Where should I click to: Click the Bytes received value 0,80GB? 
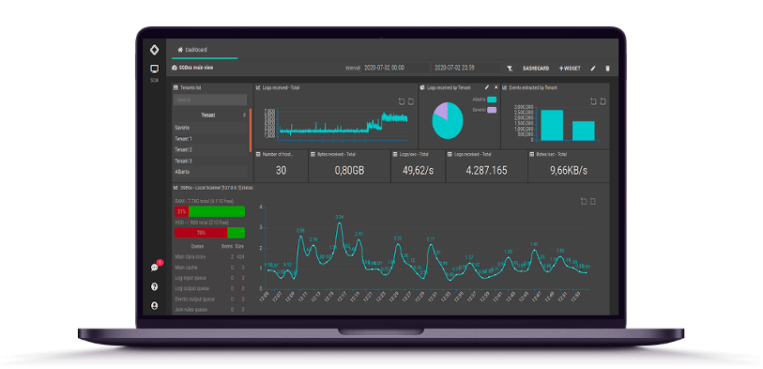[349, 170]
